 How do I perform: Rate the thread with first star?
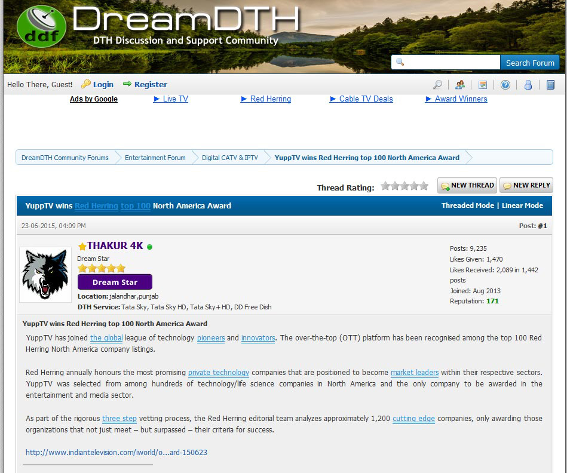(385, 186)
